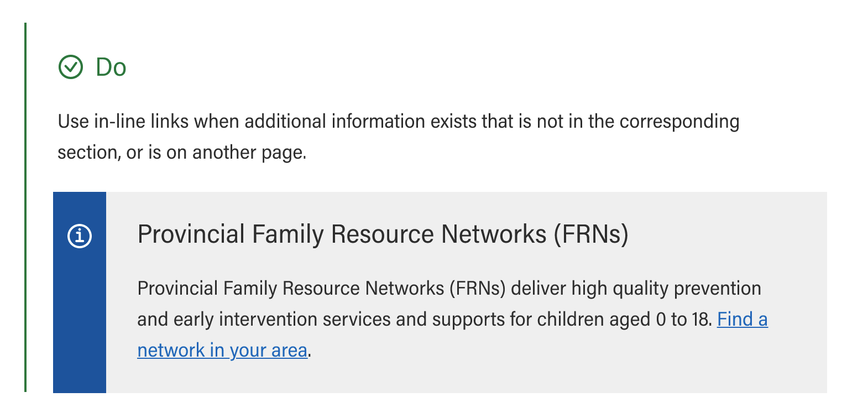Screen dimensions: 868x418
Task: Click the green "Do" heading
Action: tap(111, 67)
